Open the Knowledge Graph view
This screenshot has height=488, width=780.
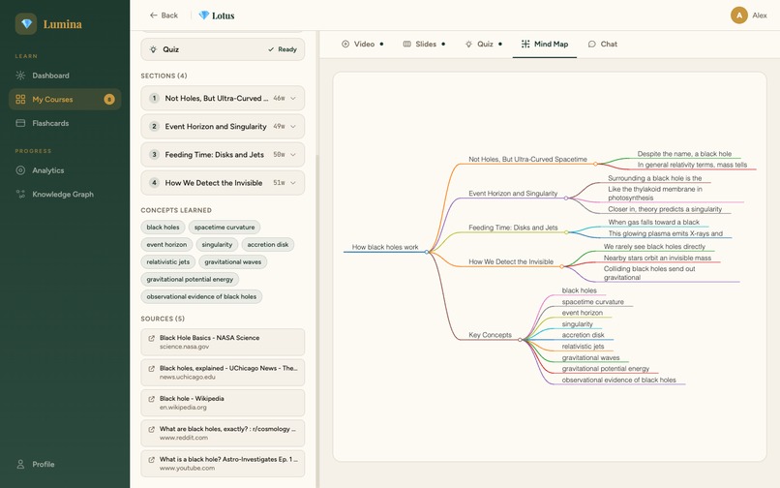(65, 195)
